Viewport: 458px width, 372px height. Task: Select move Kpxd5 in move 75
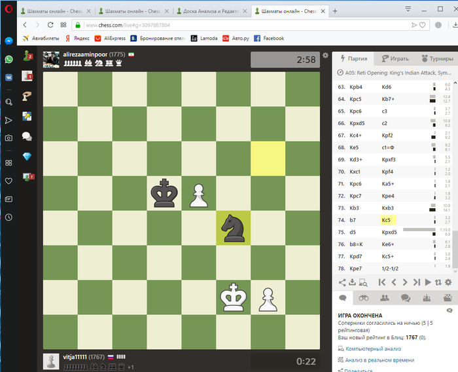pos(389,232)
